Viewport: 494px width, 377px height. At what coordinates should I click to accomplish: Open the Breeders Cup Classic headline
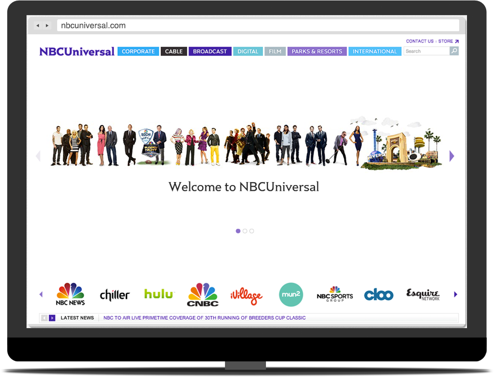(x=205, y=318)
